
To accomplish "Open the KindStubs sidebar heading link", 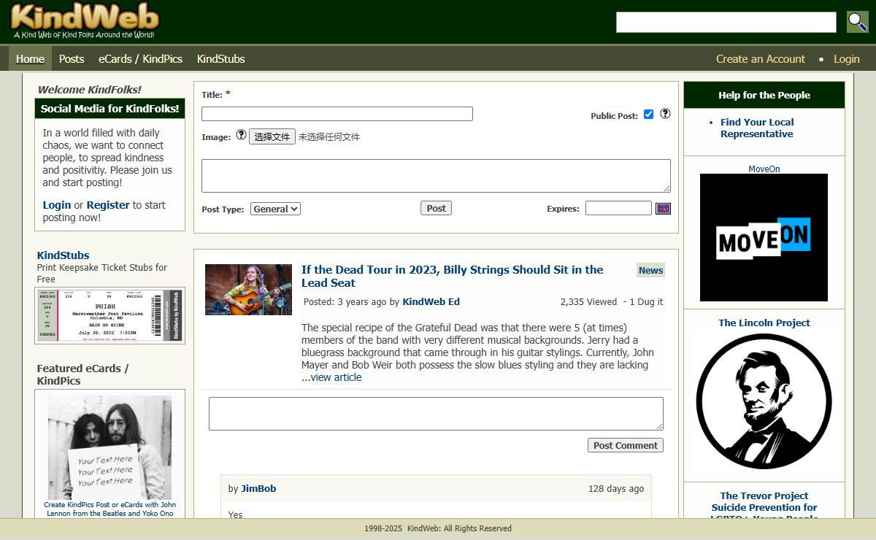I will point(64,255).
